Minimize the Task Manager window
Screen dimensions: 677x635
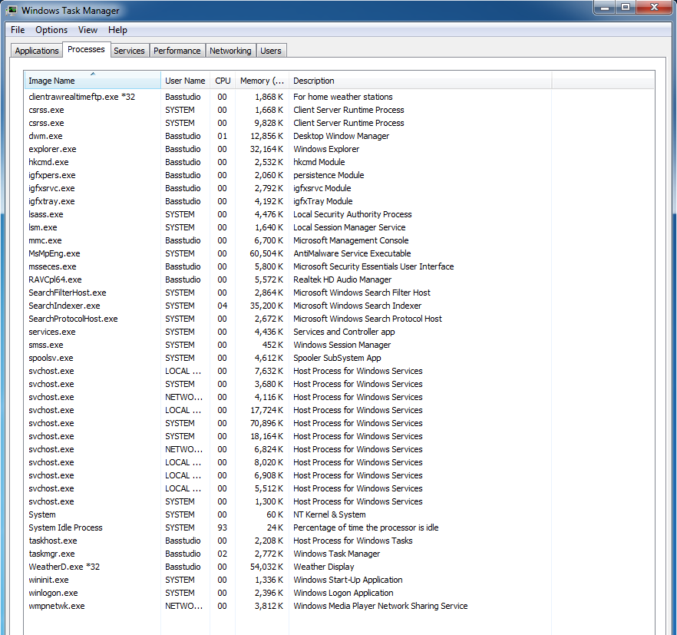pos(605,8)
